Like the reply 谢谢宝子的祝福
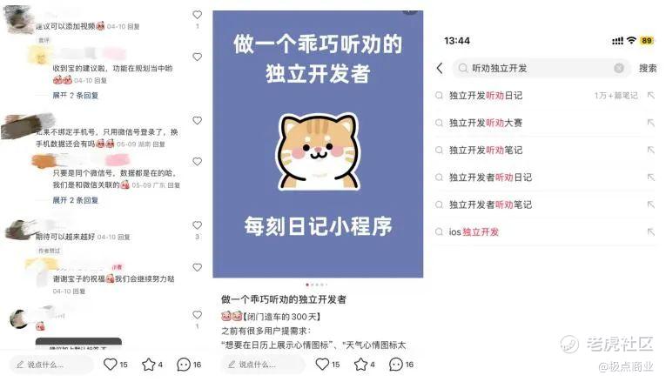 click(197, 267)
